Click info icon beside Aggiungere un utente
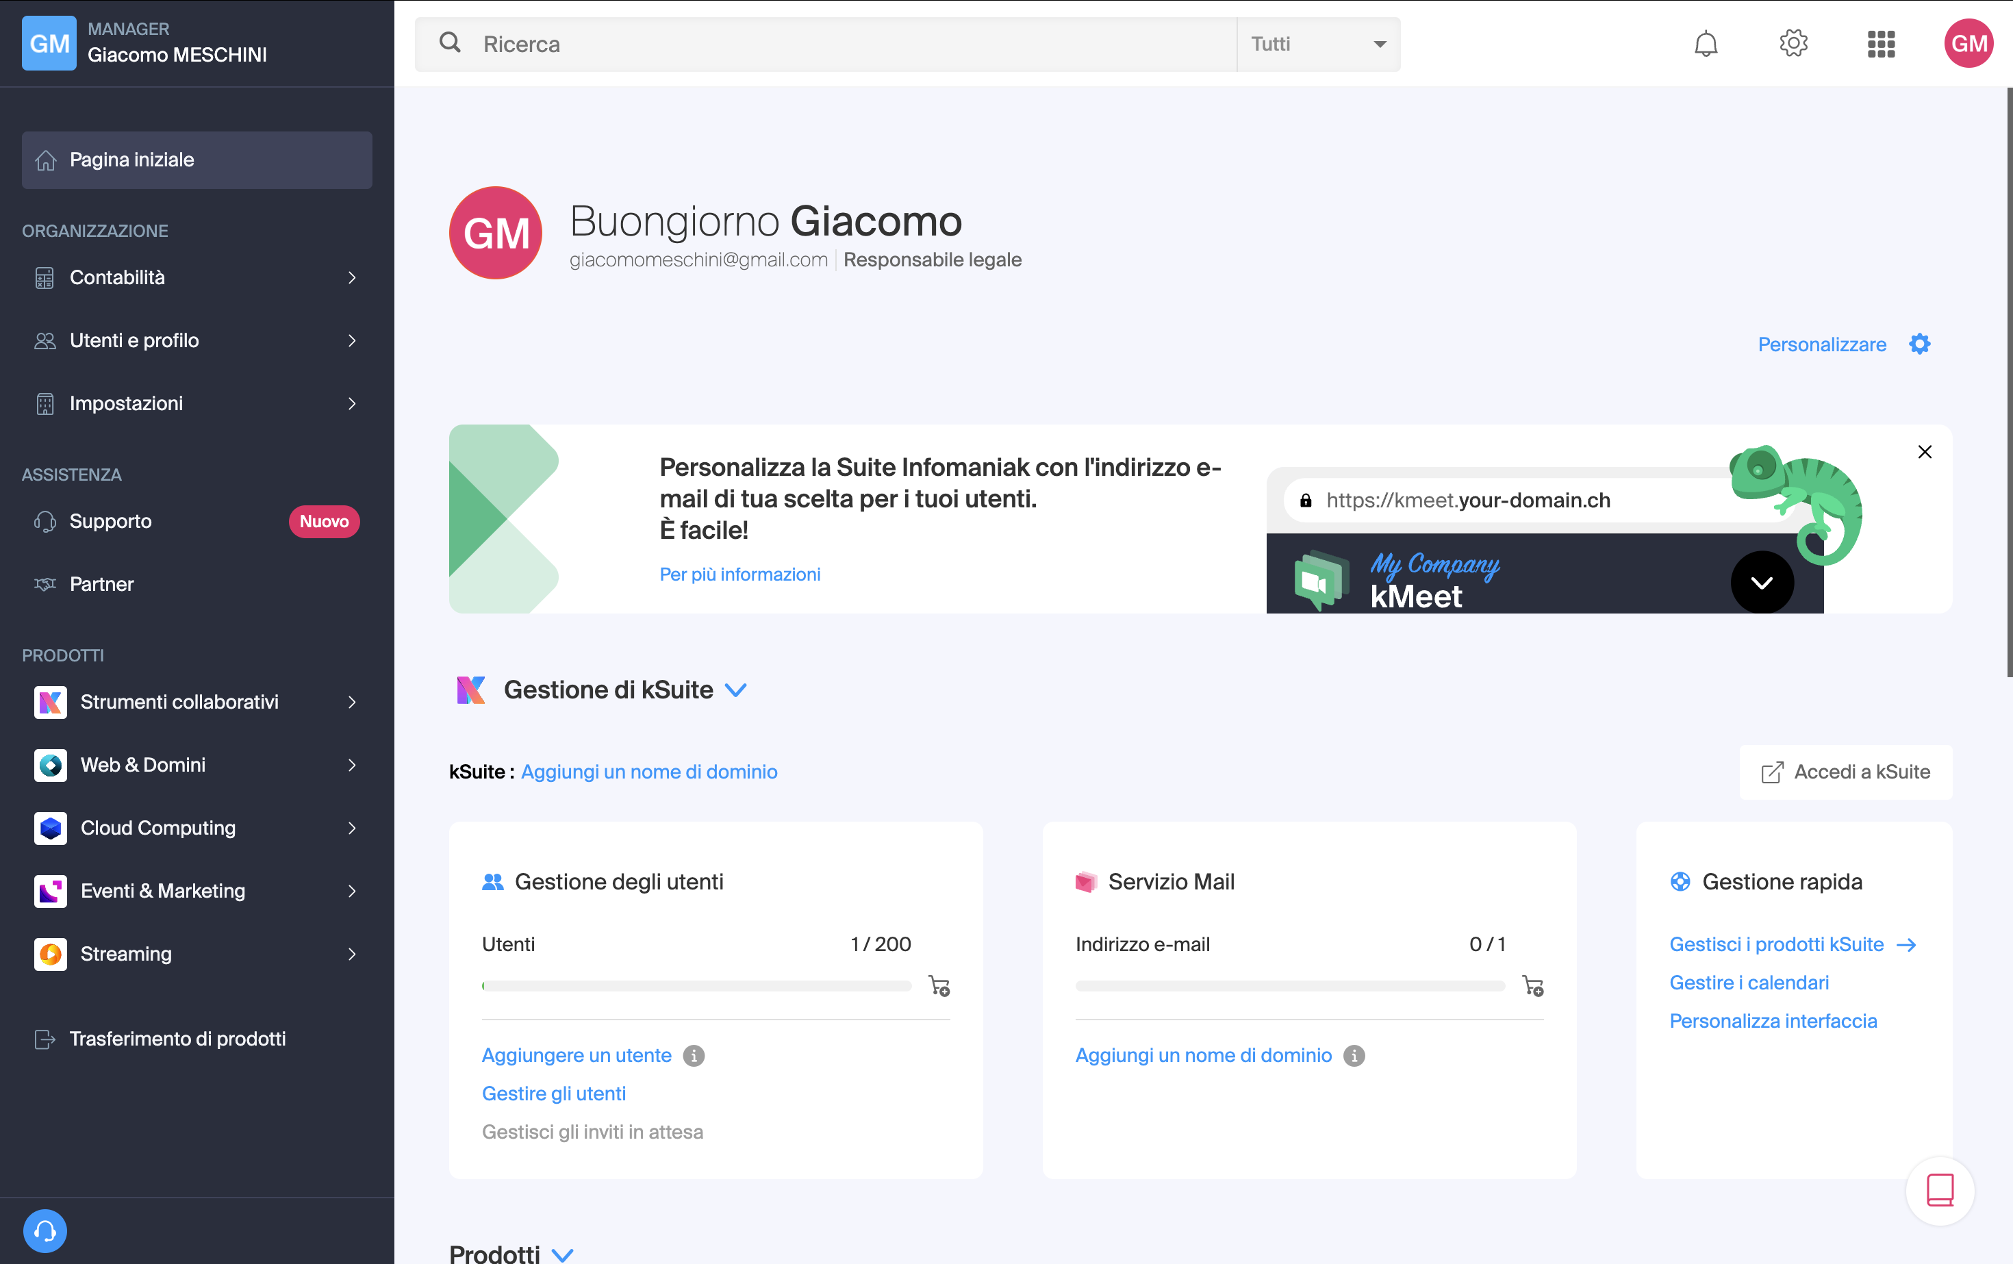 pyautogui.click(x=694, y=1056)
